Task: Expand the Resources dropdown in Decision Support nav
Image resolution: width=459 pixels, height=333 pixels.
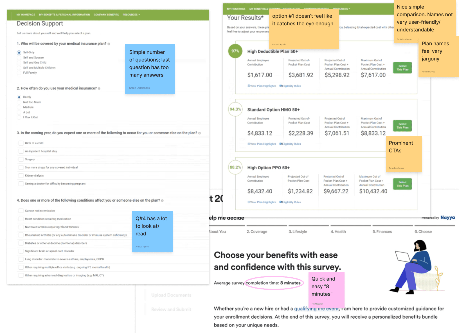Action: 131,15
